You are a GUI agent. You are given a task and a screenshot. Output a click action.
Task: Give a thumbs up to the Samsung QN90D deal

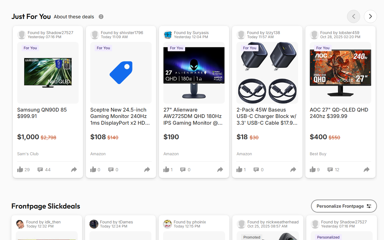coord(21,170)
